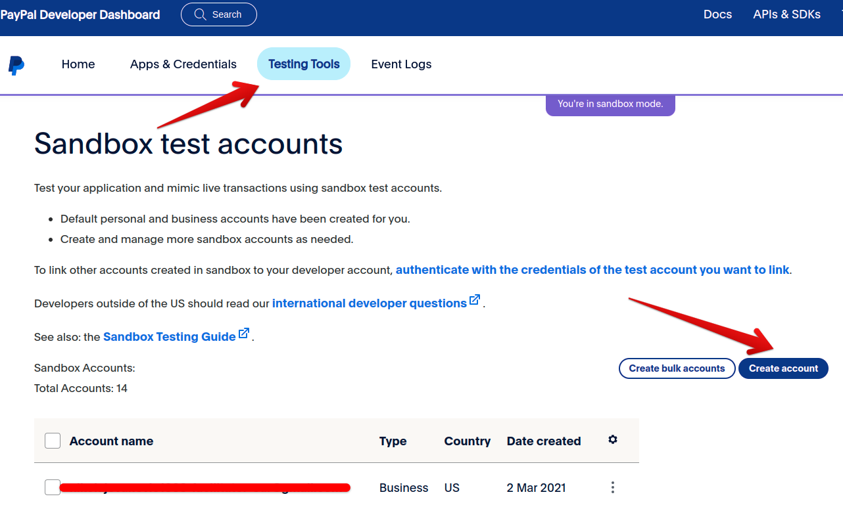Screen dimensions: 843x507
Task: Click the 'US' country cell
Action: (452, 488)
